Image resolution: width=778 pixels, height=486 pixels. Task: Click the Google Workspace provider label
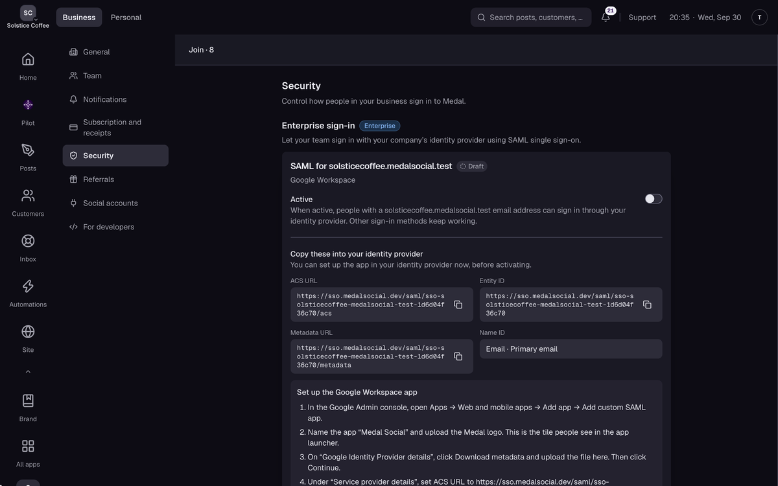[323, 180]
